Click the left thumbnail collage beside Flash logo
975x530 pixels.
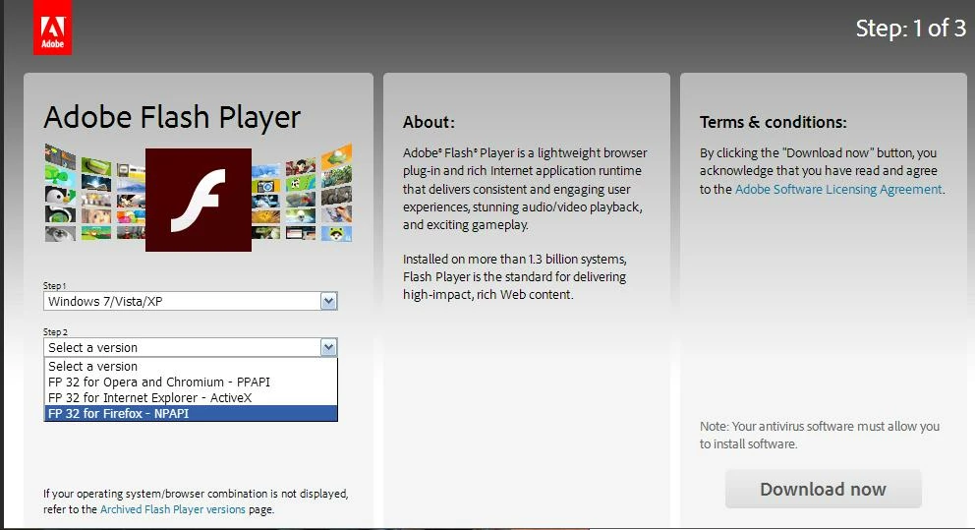pos(94,193)
